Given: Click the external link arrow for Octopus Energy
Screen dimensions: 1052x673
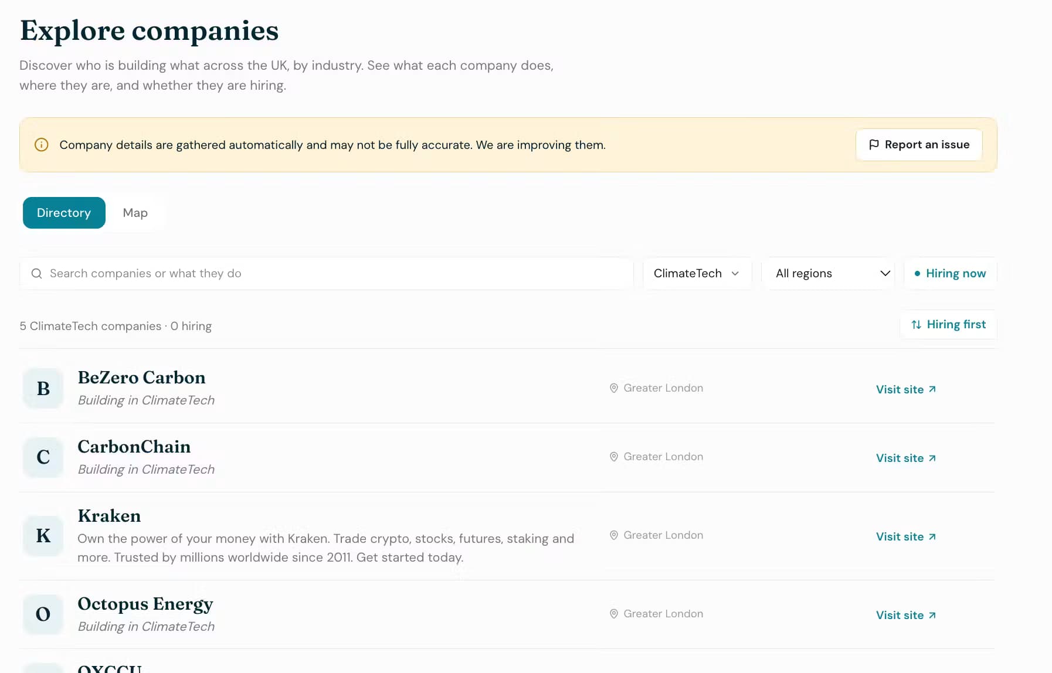Looking at the screenshot, I should (x=932, y=615).
